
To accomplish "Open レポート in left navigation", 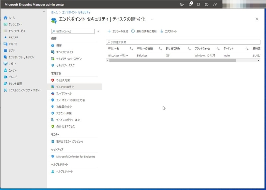I will pos(12,64).
